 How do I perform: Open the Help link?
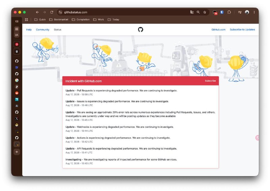tap(29, 30)
